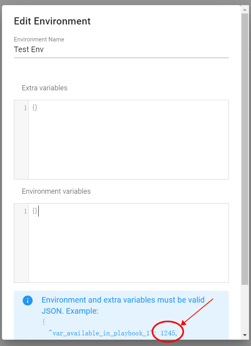
Task: Click the opening brace of the JSON example
Action: [x=44, y=322]
